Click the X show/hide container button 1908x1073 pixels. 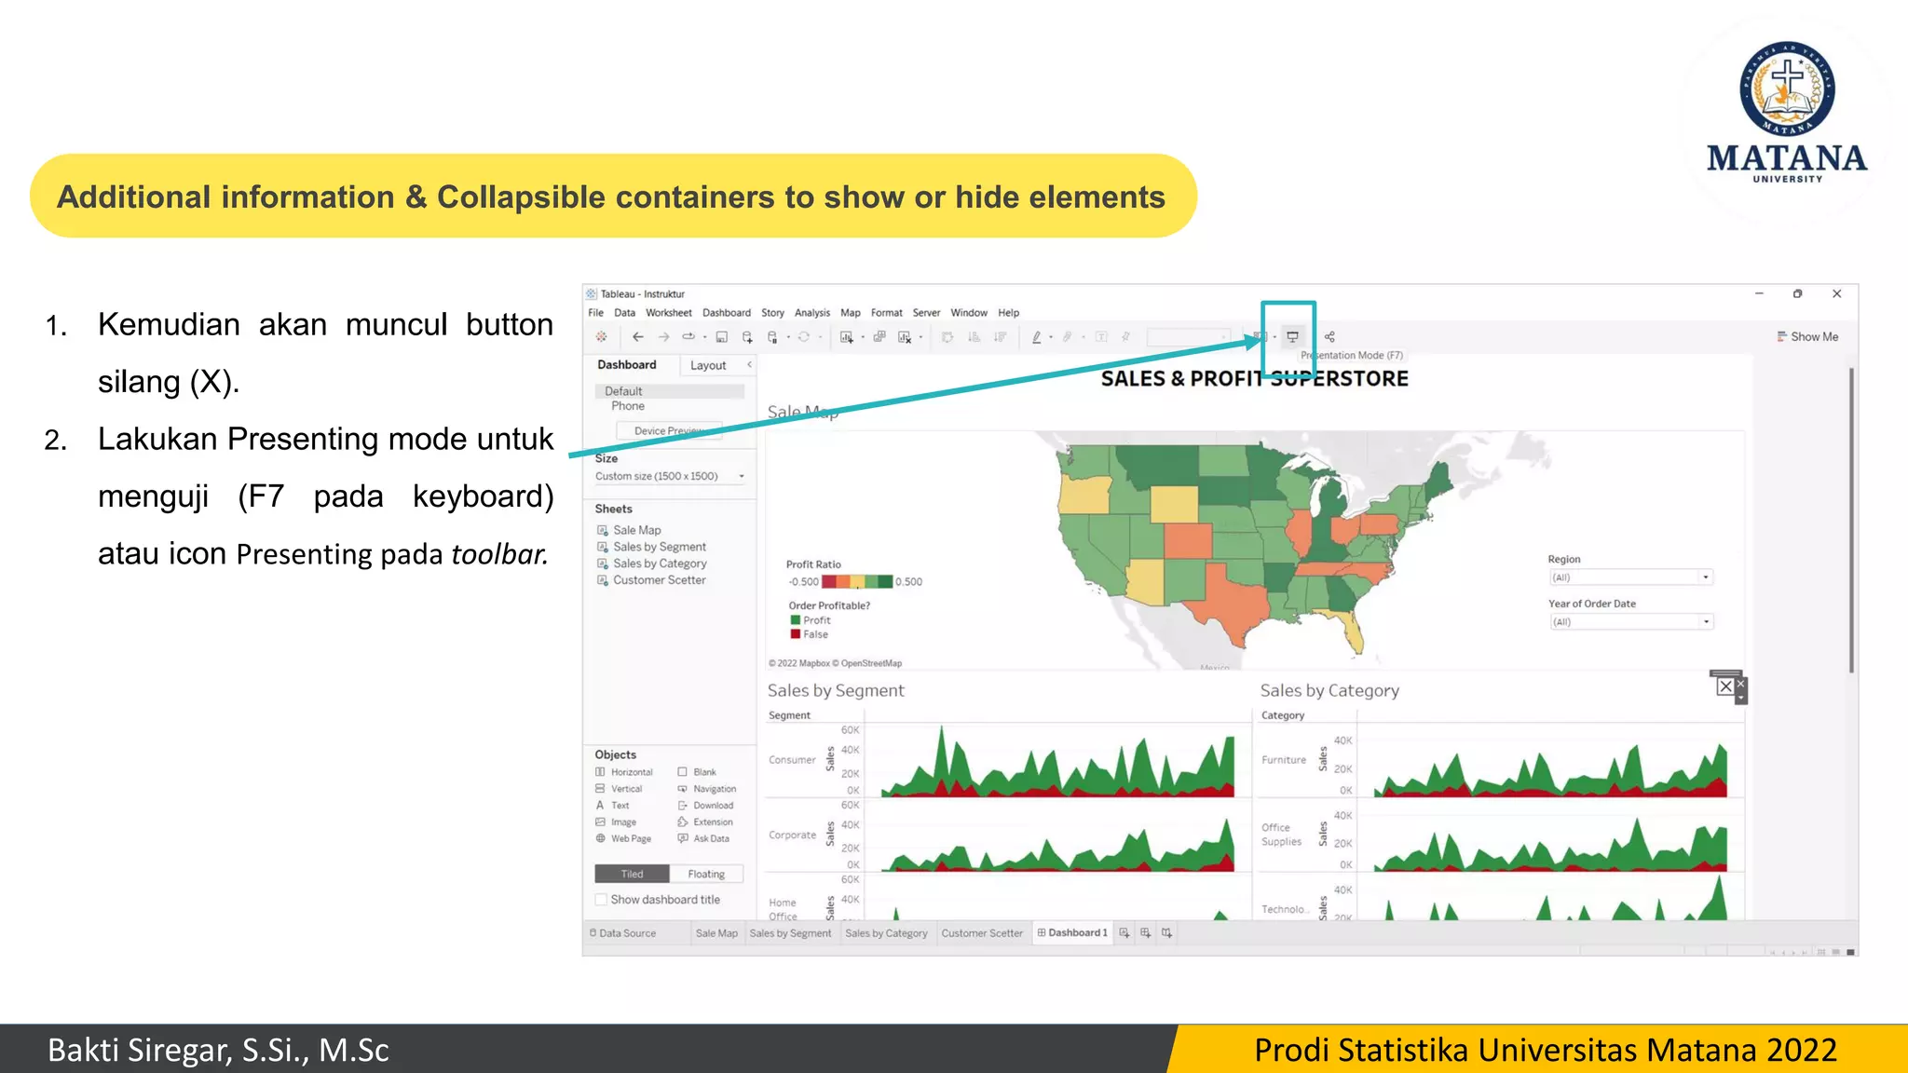[x=1725, y=687]
